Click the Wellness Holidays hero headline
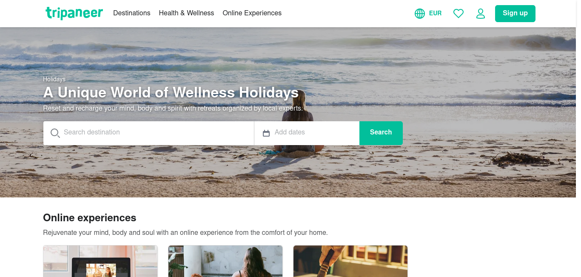581x277 pixels. [171, 93]
